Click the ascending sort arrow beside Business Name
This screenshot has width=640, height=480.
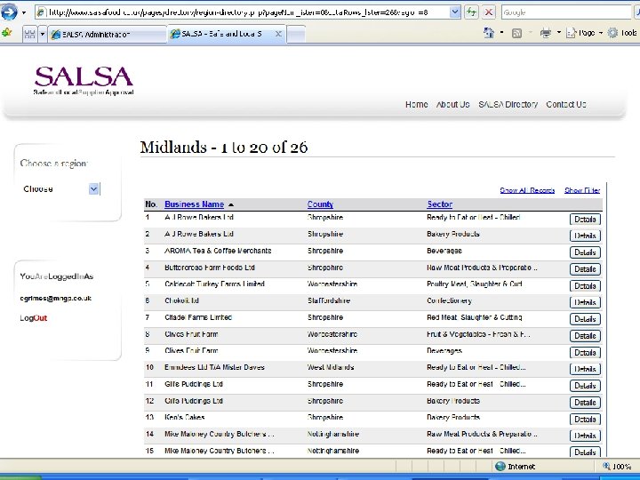[231, 204]
